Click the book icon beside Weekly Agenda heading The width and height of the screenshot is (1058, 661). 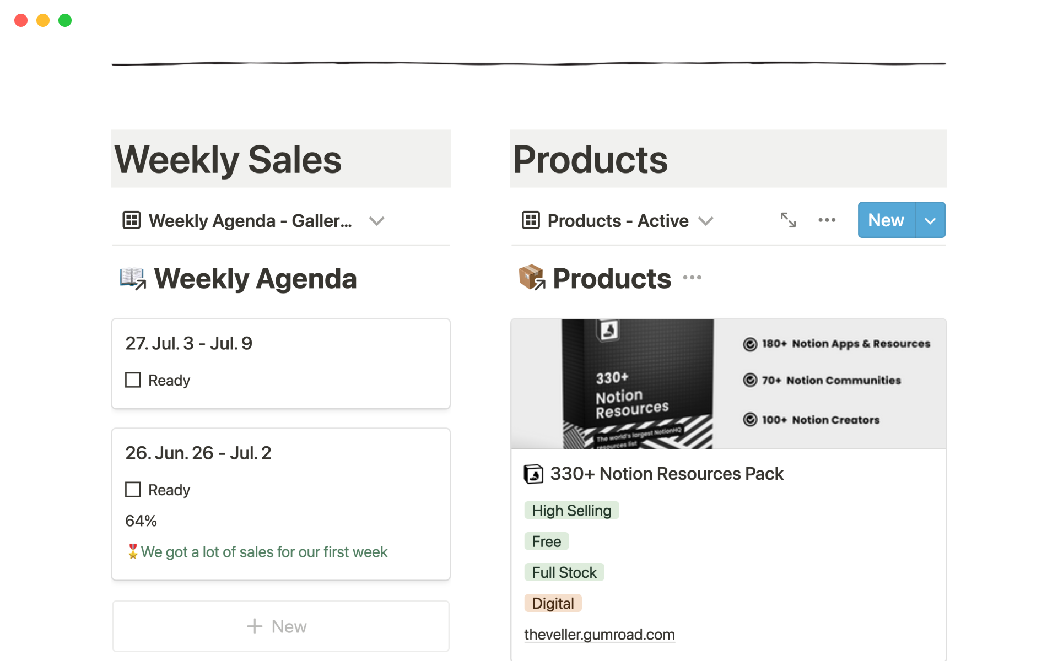[x=133, y=278]
